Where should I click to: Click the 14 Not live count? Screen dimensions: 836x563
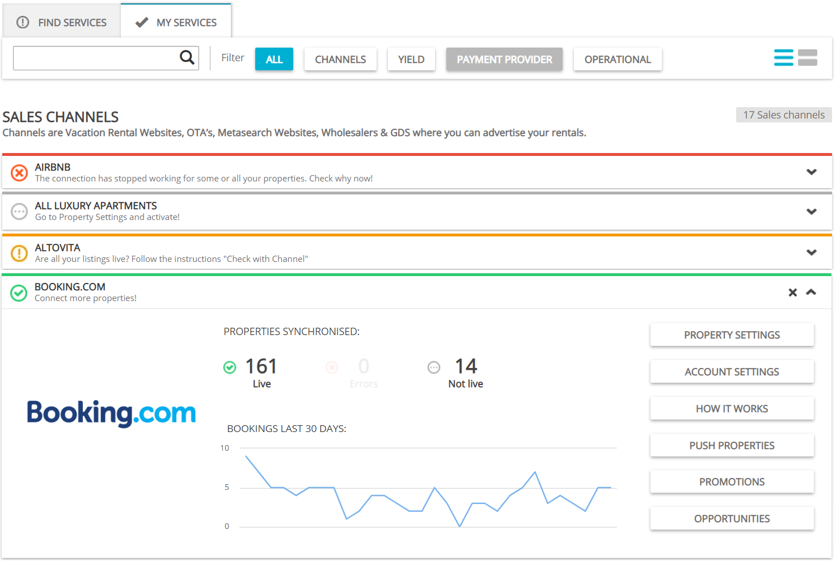pyautogui.click(x=466, y=366)
